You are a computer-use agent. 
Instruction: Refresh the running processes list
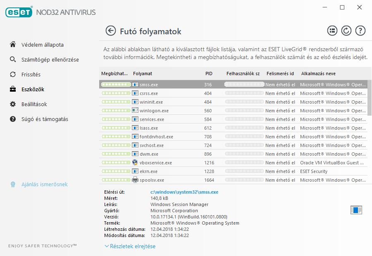tap(346, 31)
